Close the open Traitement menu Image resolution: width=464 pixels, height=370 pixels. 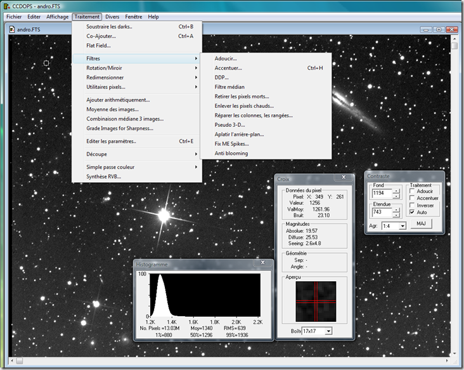click(87, 17)
